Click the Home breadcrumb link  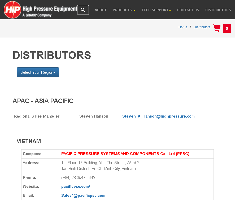click(x=183, y=27)
